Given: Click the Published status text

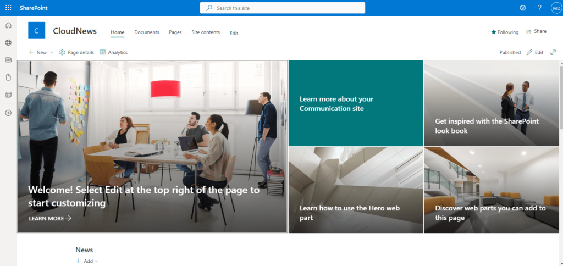Looking at the screenshot, I should (x=510, y=52).
